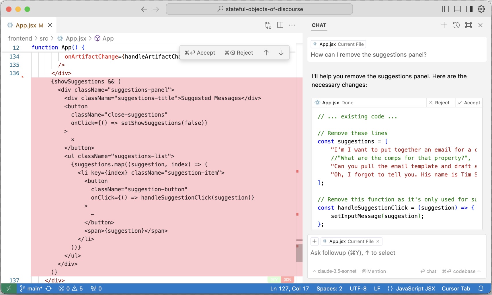492x295 pixels.
Task: Reject the App.jsx edit in the chat panel
Action: coord(440,103)
